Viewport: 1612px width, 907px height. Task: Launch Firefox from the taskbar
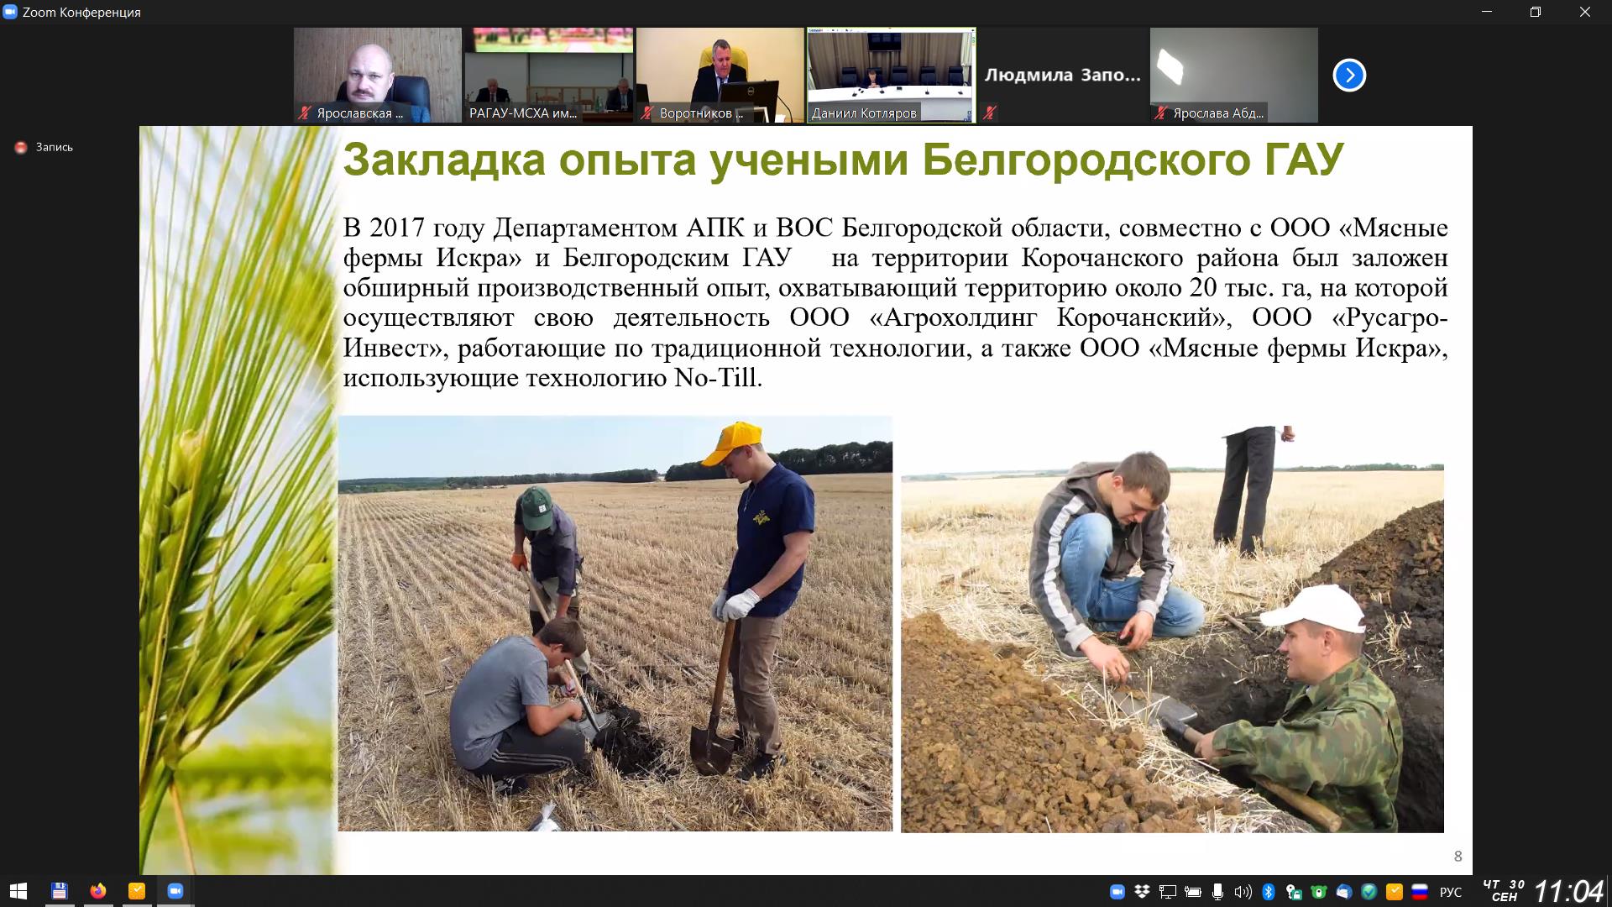(x=98, y=891)
